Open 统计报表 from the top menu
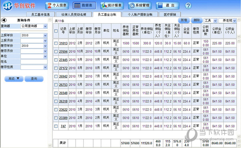Screen dimensions: 241x148 pyautogui.click(x=112, y=6)
